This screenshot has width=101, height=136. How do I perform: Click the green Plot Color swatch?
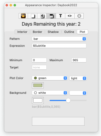click(38, 85)
